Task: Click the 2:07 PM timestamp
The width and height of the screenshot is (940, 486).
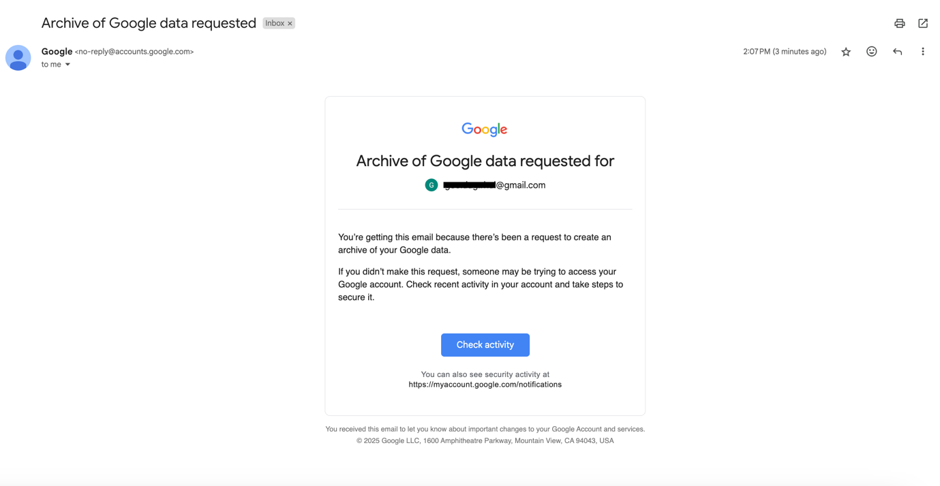Action: point(784,52)
